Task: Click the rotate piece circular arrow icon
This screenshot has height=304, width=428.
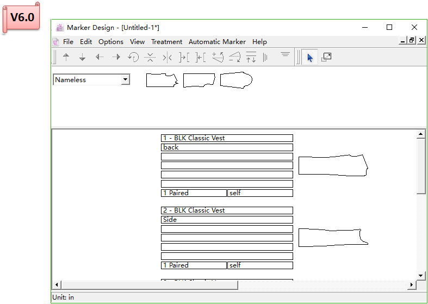Action: 133,57
